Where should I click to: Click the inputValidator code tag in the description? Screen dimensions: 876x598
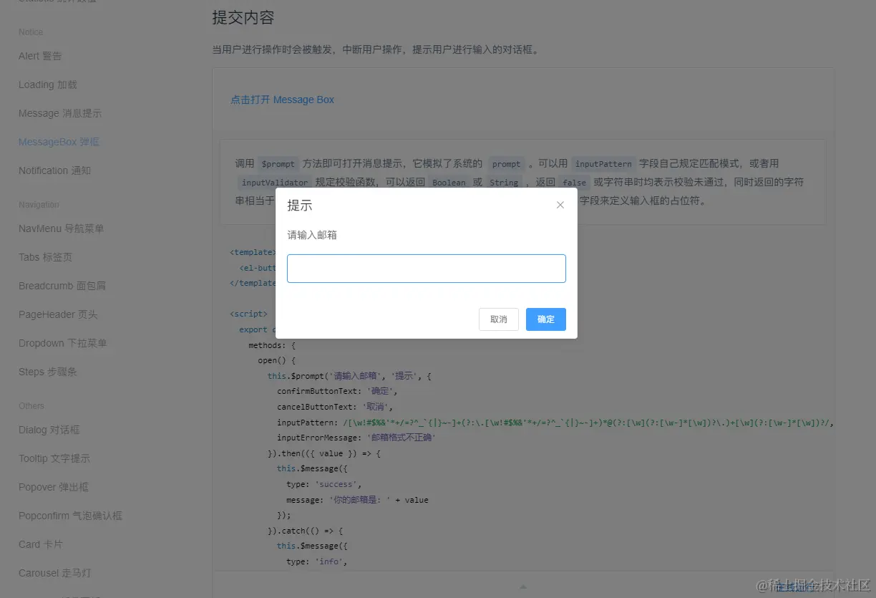[275, 183]
